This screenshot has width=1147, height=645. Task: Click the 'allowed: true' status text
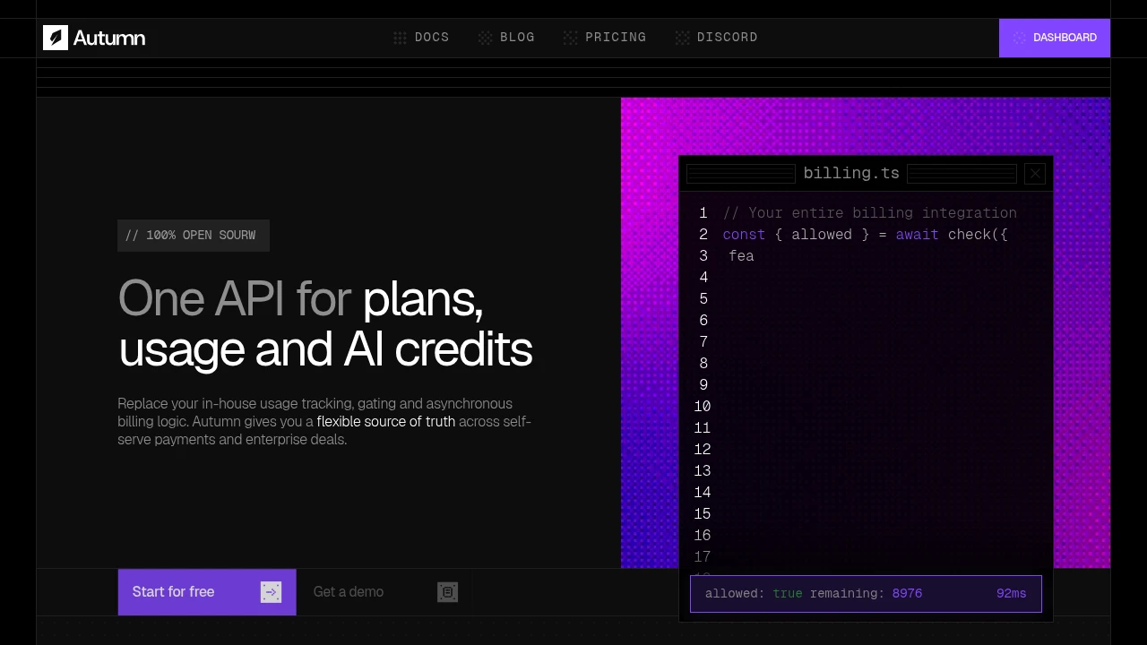point(754,594)
